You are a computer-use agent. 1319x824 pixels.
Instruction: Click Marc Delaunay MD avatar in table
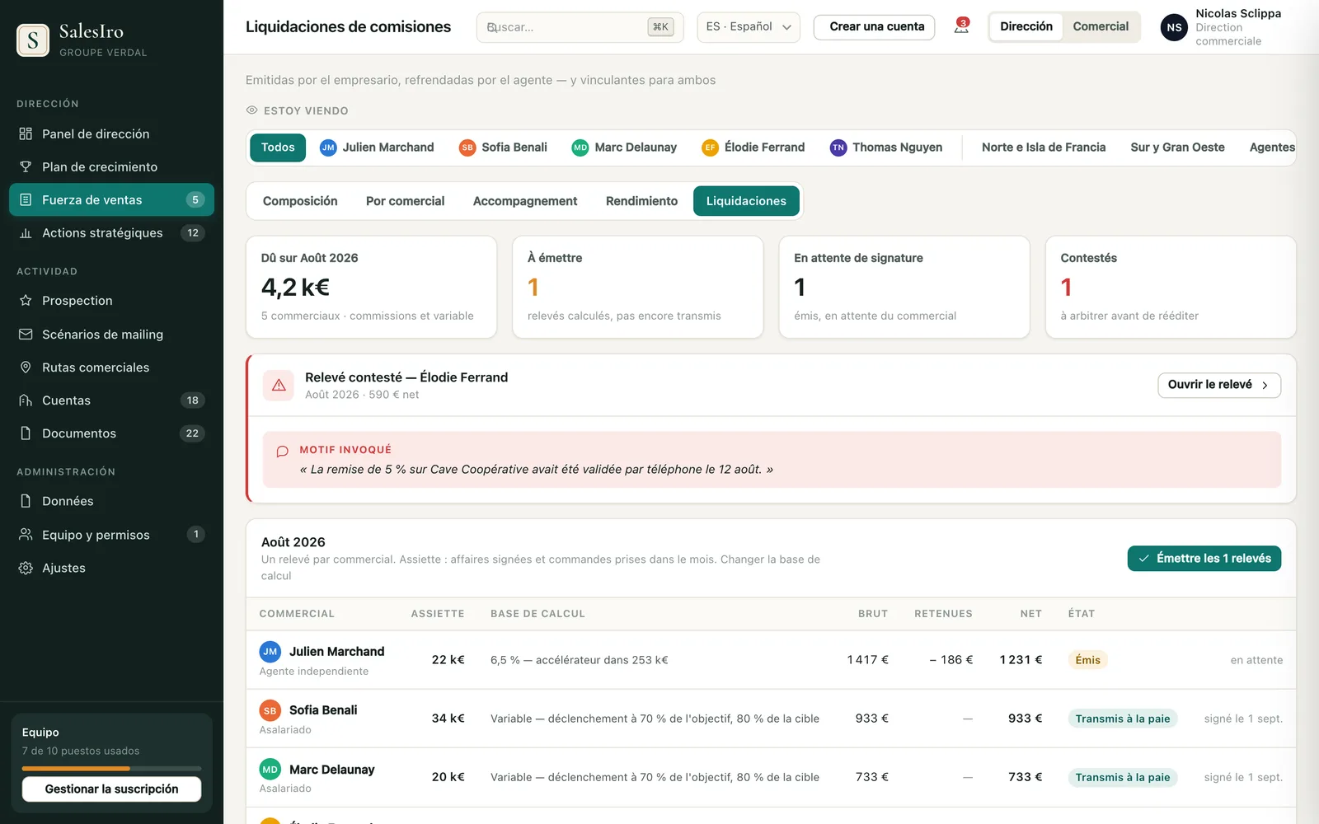click(x=270, y=770)
